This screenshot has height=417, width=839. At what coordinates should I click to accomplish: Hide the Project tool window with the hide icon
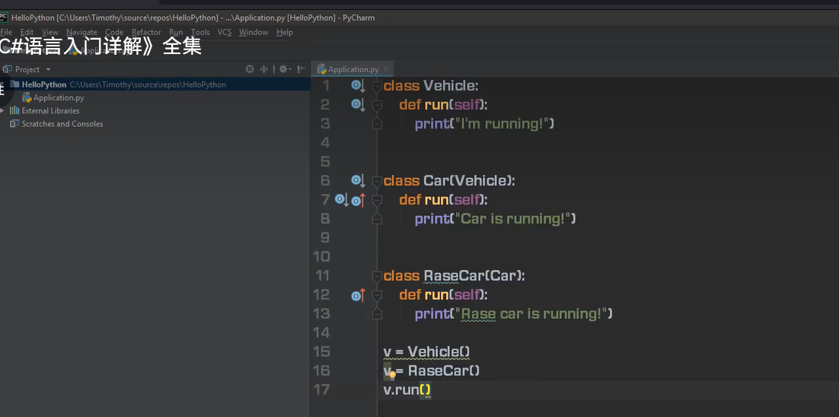point(301,69)
